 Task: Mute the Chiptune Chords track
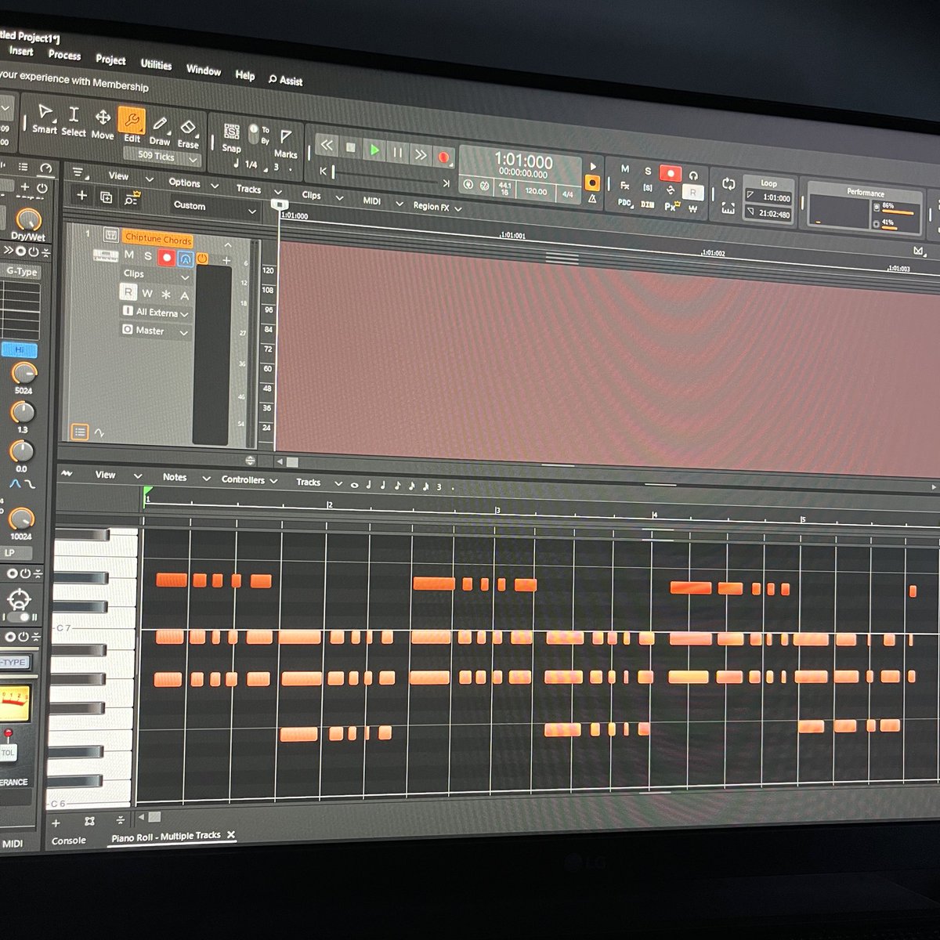point(129,255)
